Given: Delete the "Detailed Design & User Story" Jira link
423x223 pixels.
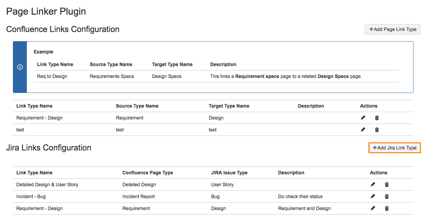Looking at the screenshot, I should click(387, 184).
